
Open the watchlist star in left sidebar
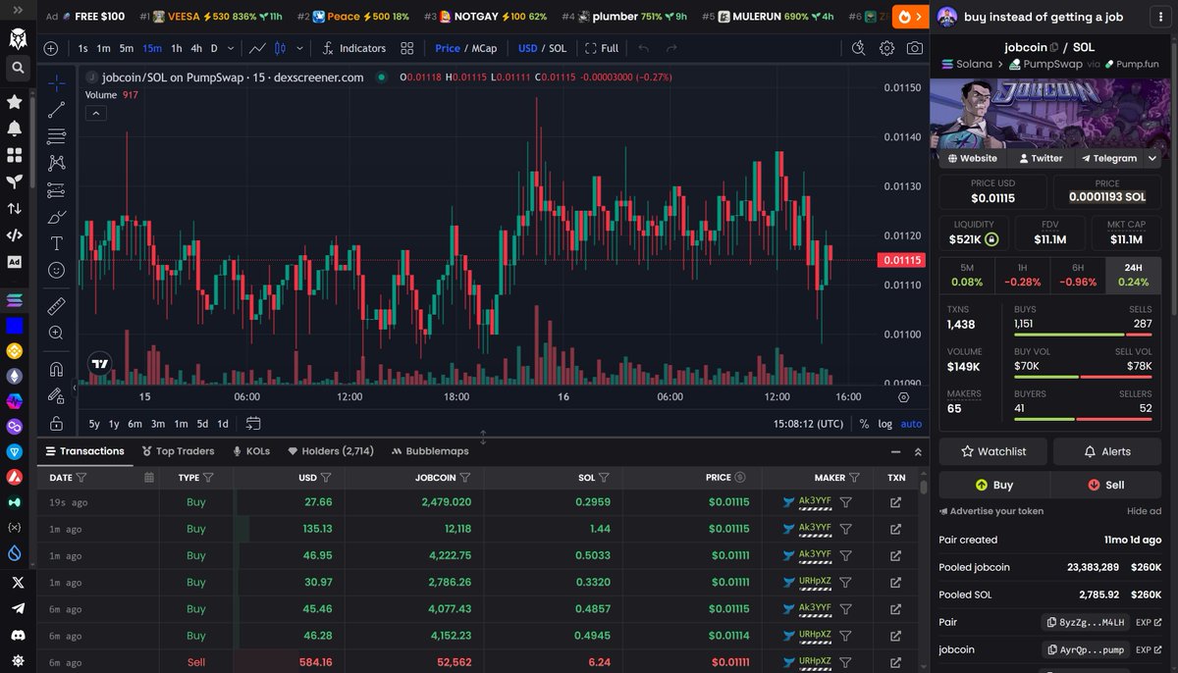click(15, 101)
